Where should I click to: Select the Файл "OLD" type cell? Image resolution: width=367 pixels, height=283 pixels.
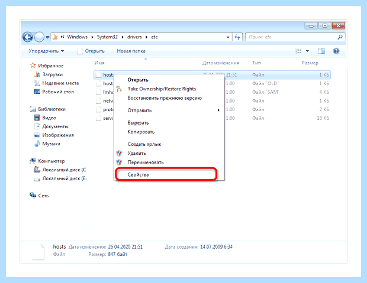tap(265, 83)
